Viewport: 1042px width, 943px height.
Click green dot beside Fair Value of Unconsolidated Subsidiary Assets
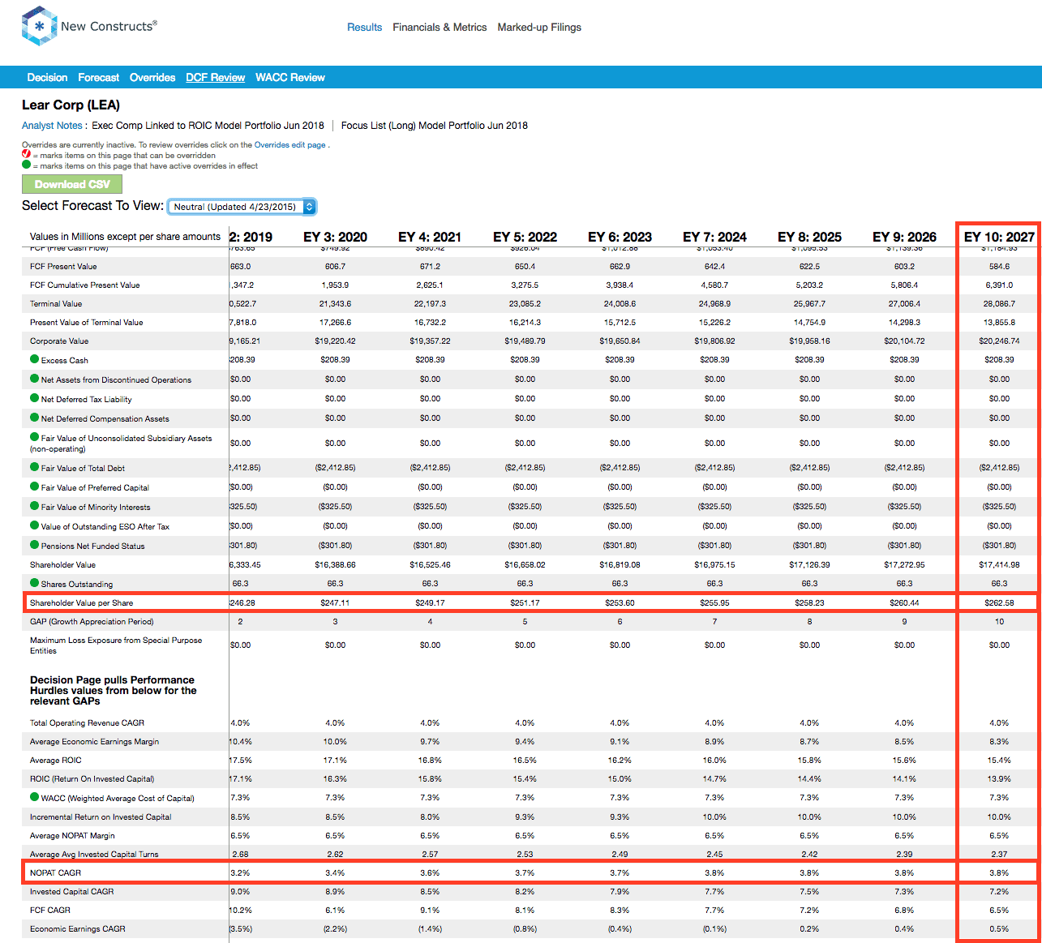point(34,437)
